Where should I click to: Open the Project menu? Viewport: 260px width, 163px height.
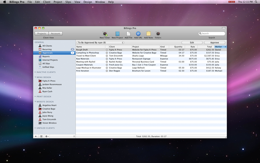[x=58, y=2]
